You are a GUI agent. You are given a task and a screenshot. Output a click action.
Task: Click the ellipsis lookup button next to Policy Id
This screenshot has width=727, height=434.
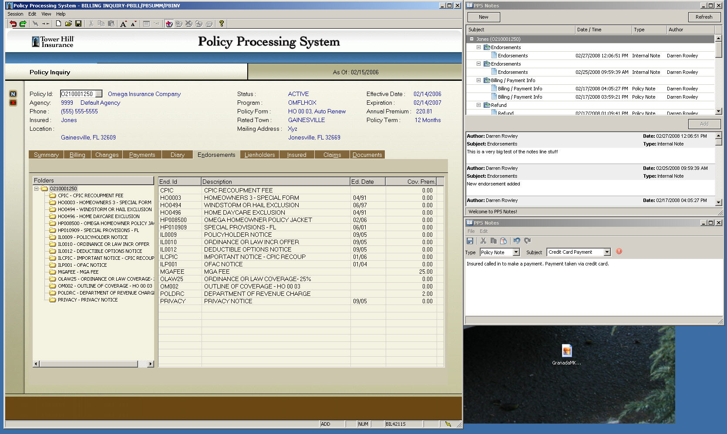(99, 94)
